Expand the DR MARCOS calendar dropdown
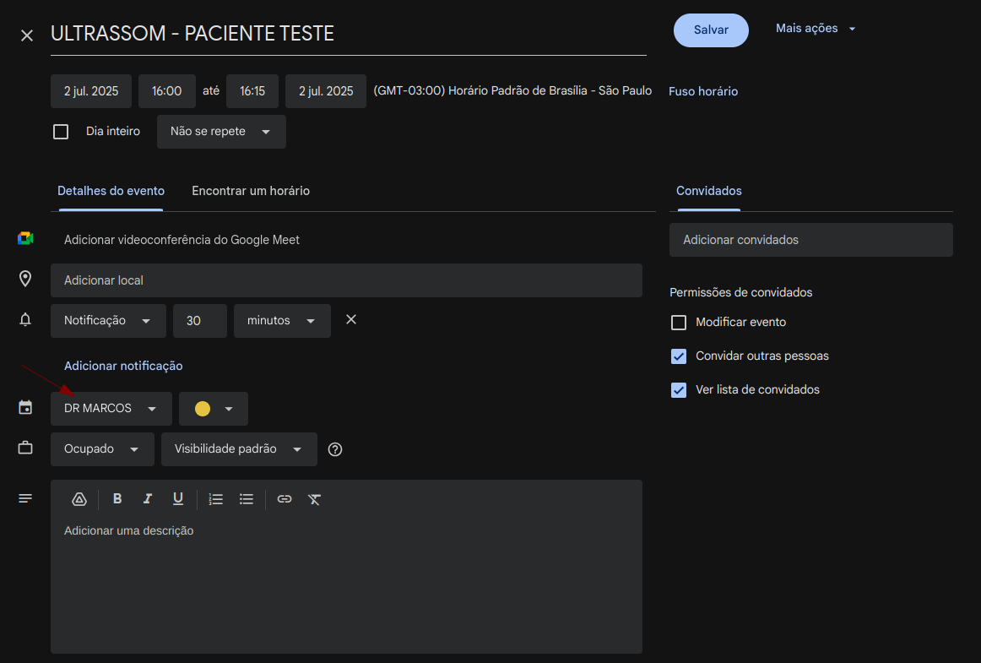 click(111, 409)
